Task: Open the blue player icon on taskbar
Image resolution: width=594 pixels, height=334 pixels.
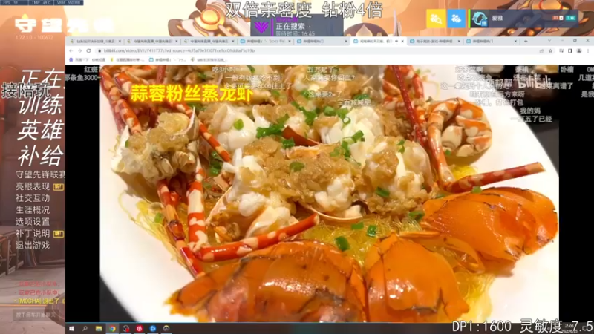Action: click(153, 328)
